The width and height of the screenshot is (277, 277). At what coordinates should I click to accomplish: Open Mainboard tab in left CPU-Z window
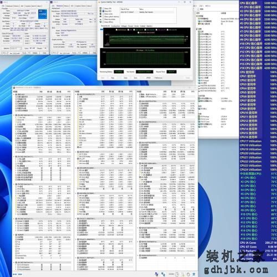click(x=9, y=6)
